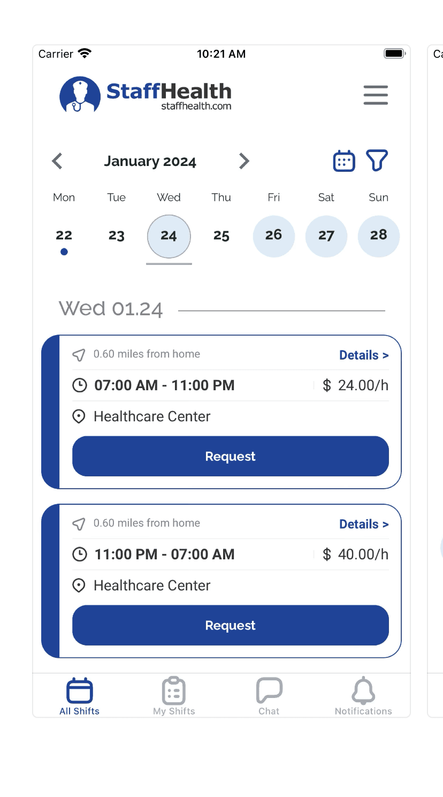Tap the filter funnel icon
The width and height of the screenshot is (443, 797).
tap(377, 161)
